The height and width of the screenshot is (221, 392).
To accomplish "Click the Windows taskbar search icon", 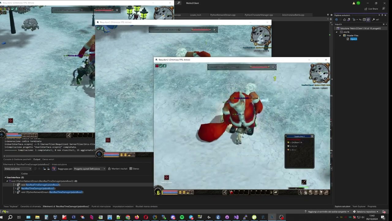I will pyautogui.click(x=10, y=217).
